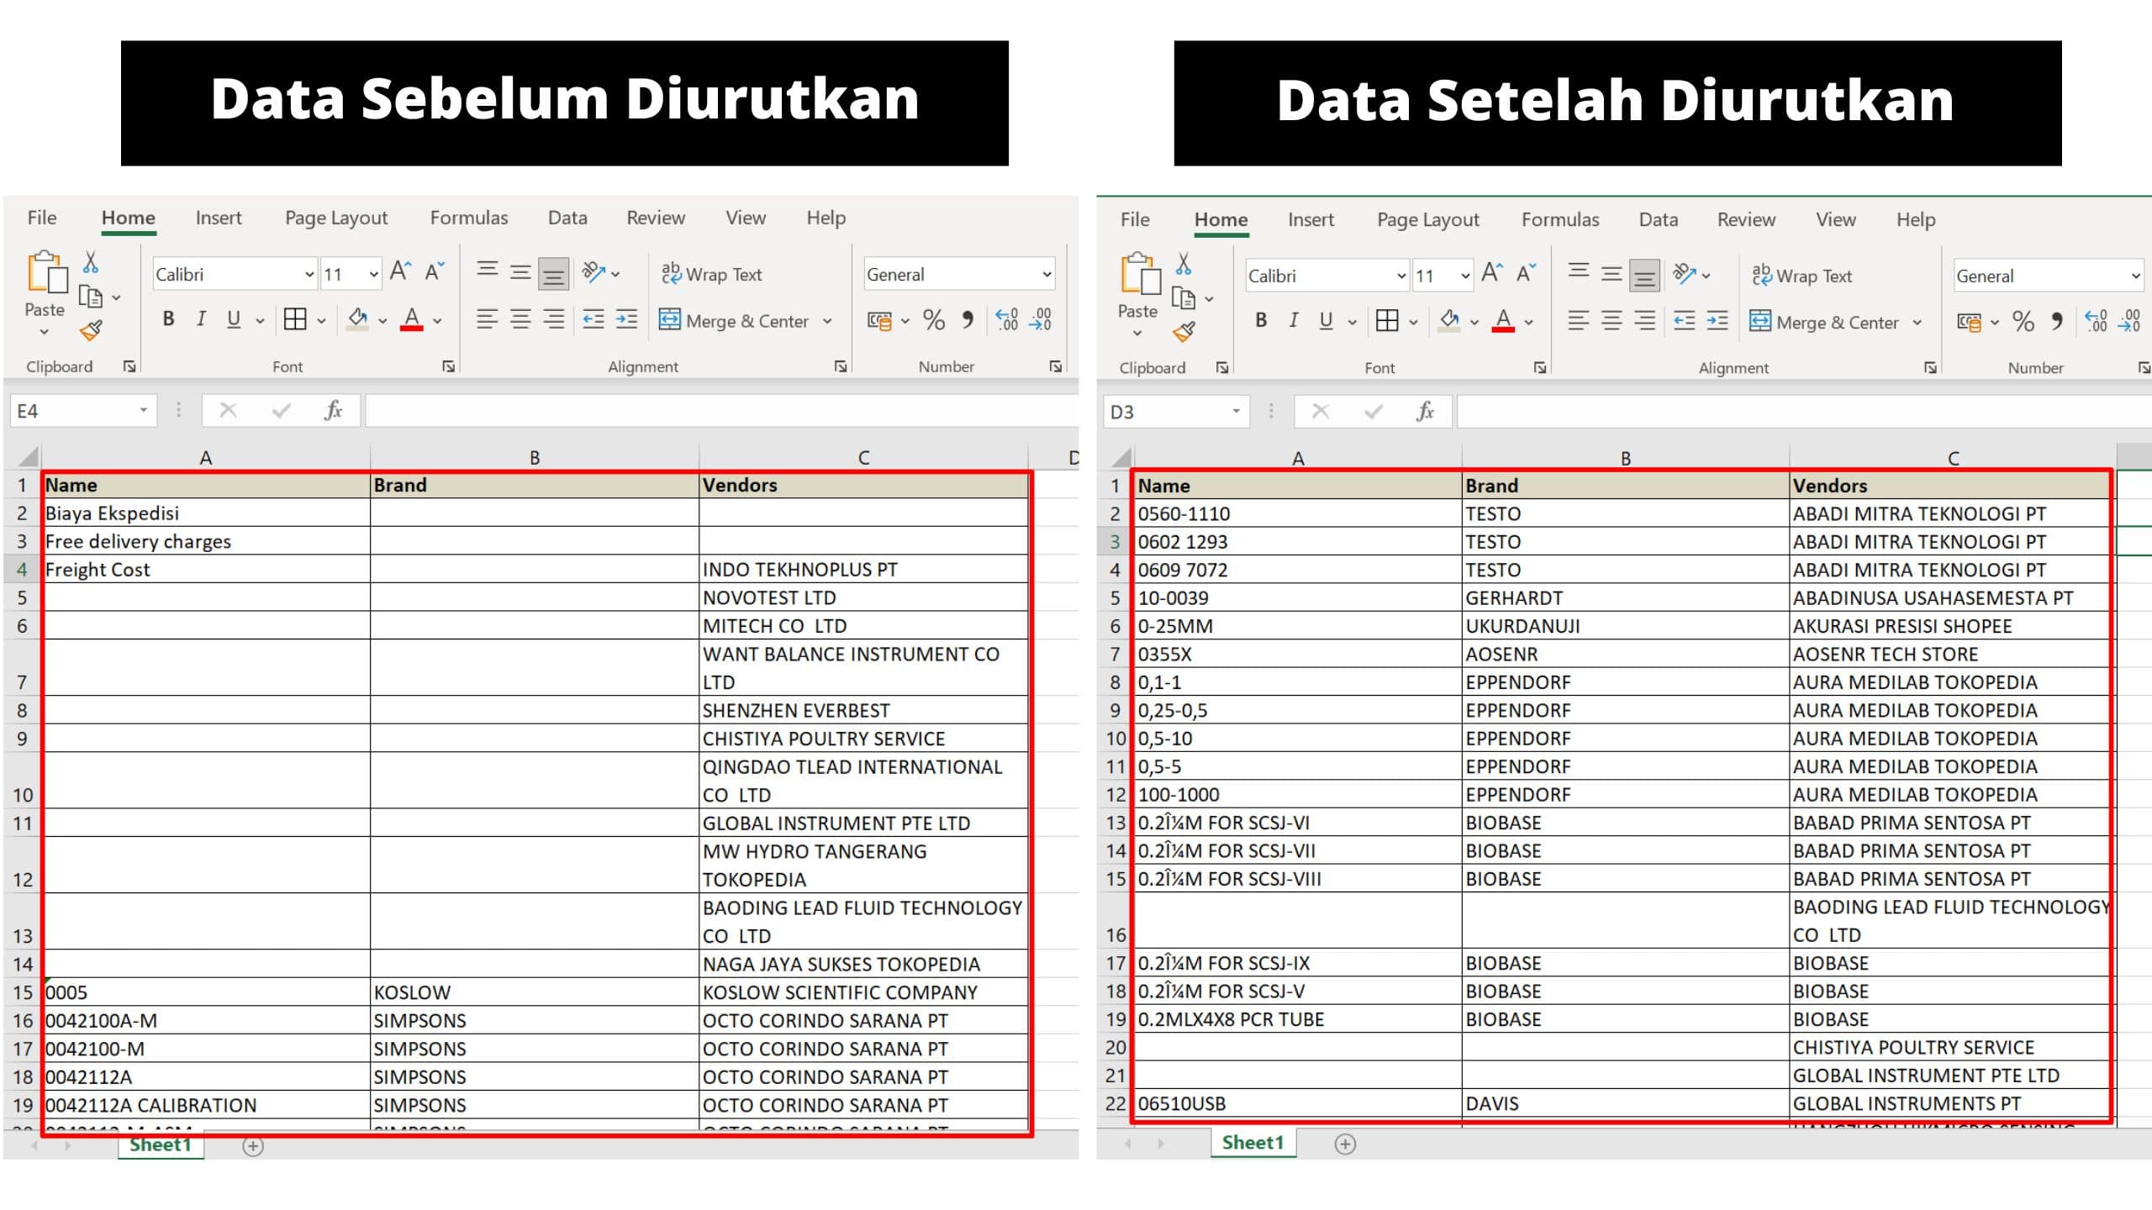
Task: Click Fill Color bucket in left Excel window
Action: coord(358,319)
